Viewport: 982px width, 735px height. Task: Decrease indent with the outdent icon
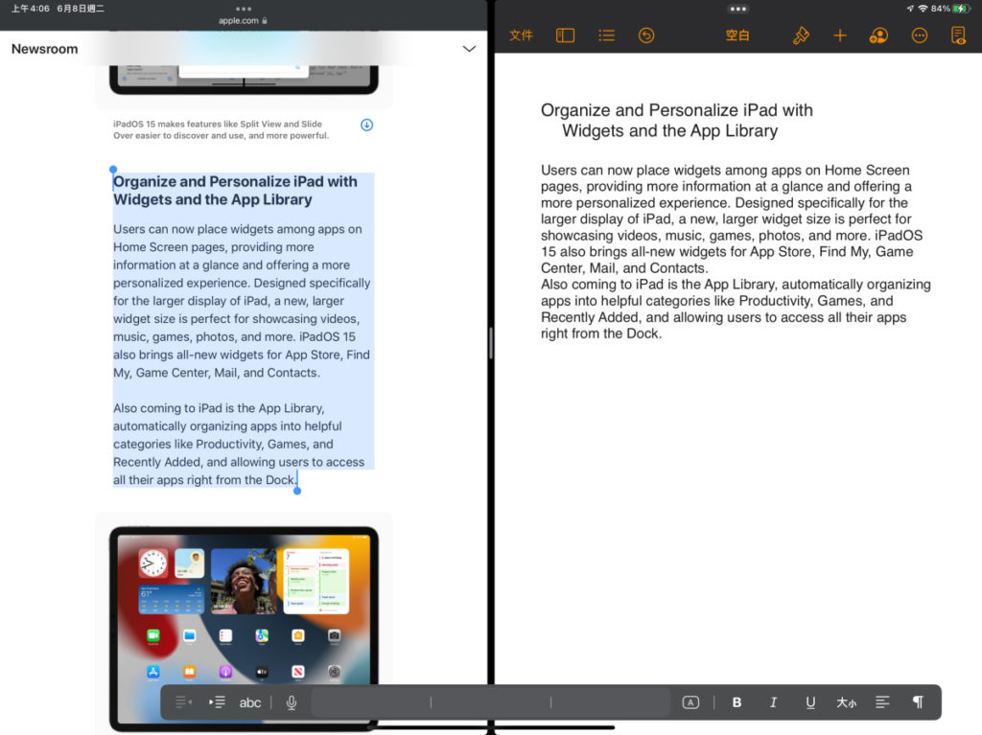click(x=183, y=702)
